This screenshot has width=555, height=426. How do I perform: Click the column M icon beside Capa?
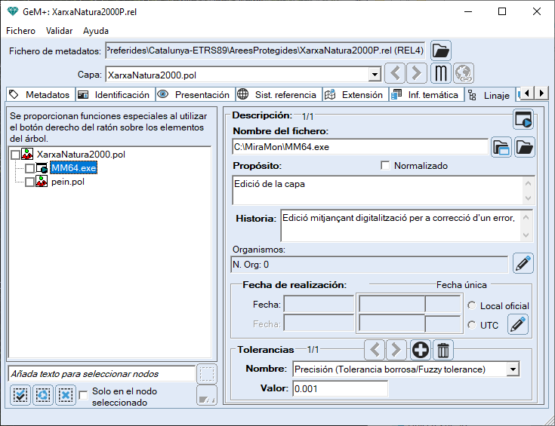440,74
